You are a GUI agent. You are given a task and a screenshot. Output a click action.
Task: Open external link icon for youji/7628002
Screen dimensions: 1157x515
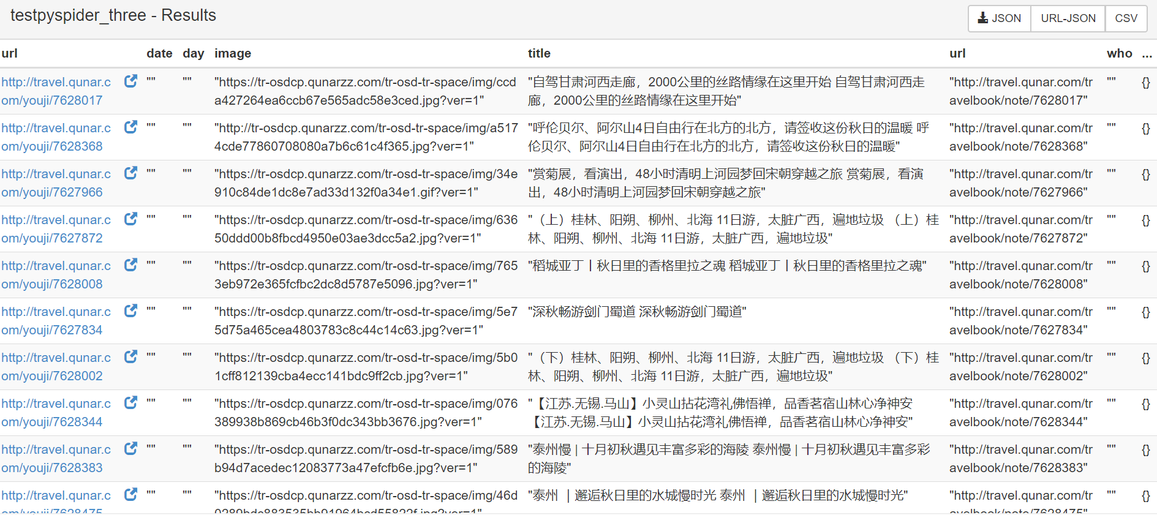click(130, 357)
